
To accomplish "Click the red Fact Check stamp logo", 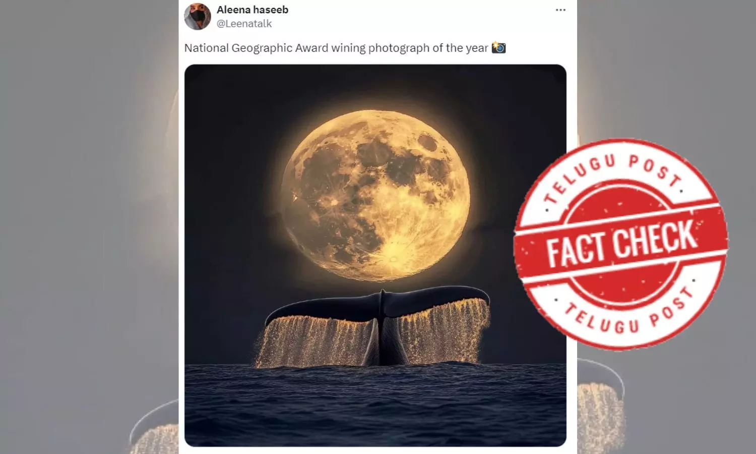I will 621,244.
